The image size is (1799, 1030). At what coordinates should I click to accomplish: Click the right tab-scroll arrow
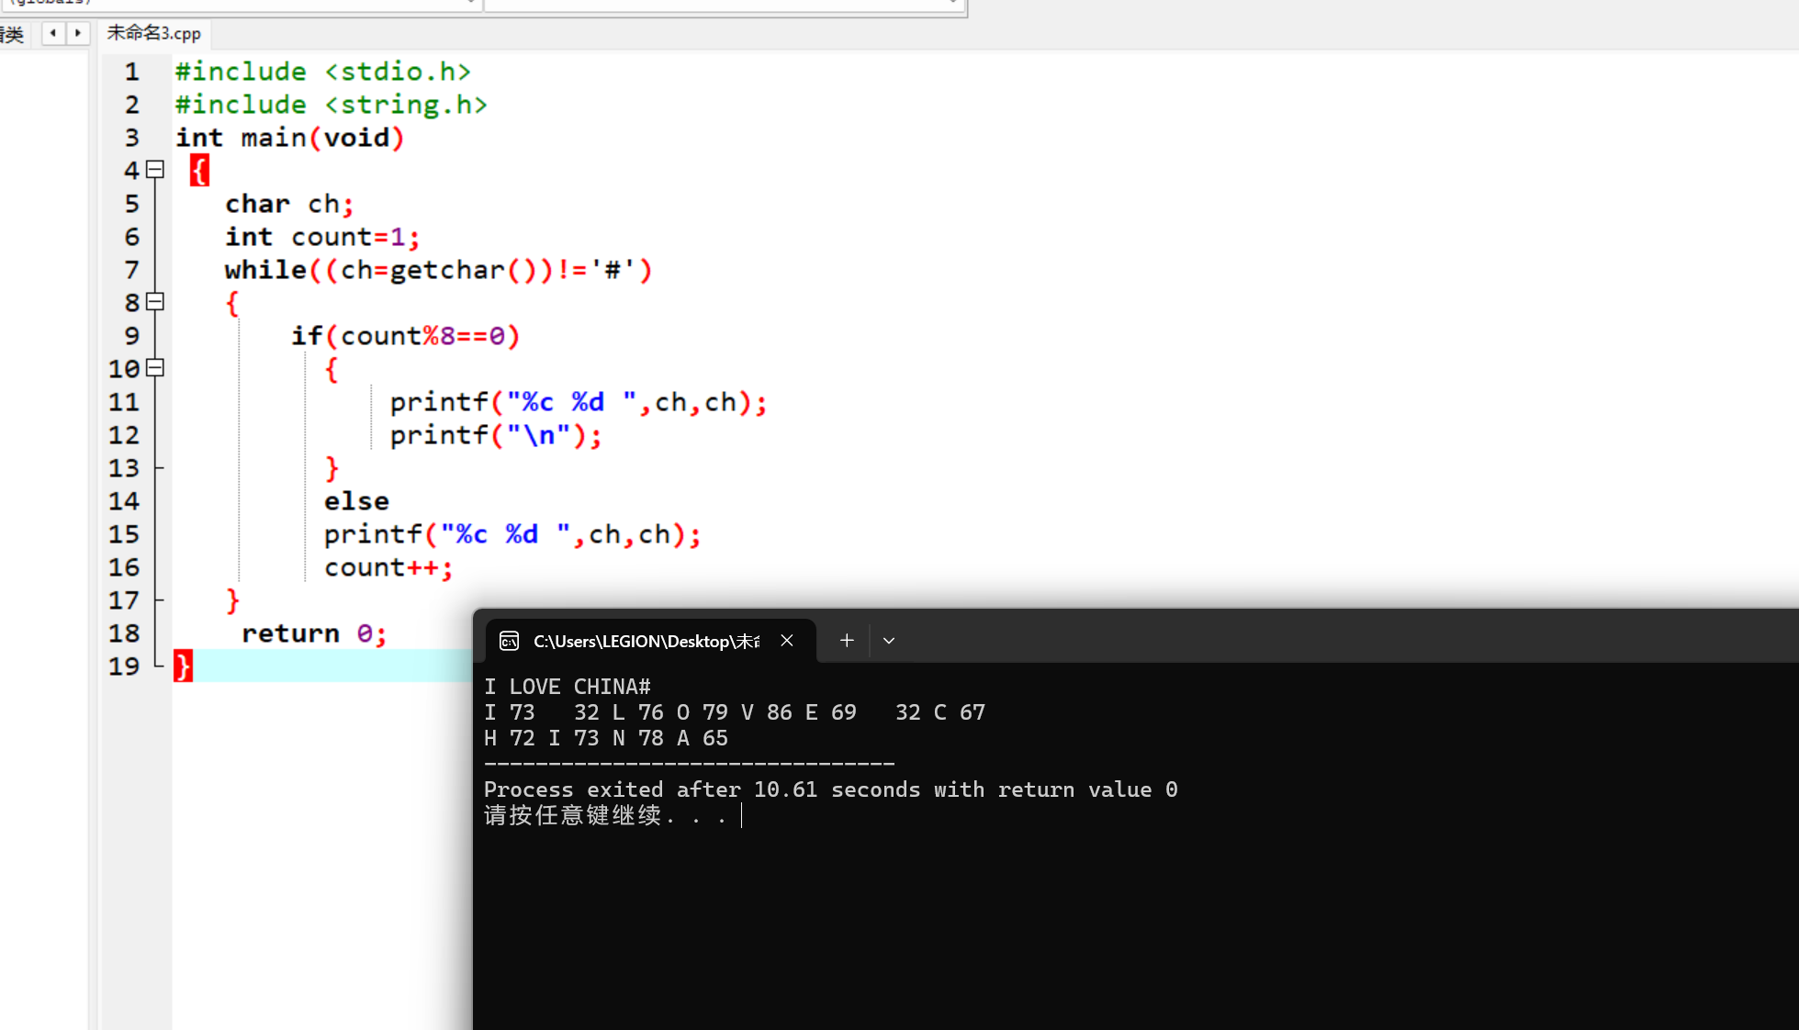(x=78, y=33)
